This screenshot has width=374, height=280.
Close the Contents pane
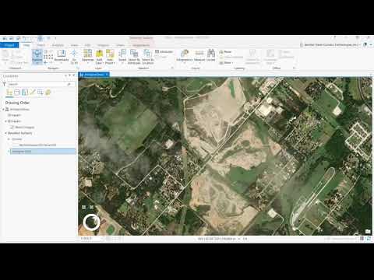(74, 75)
